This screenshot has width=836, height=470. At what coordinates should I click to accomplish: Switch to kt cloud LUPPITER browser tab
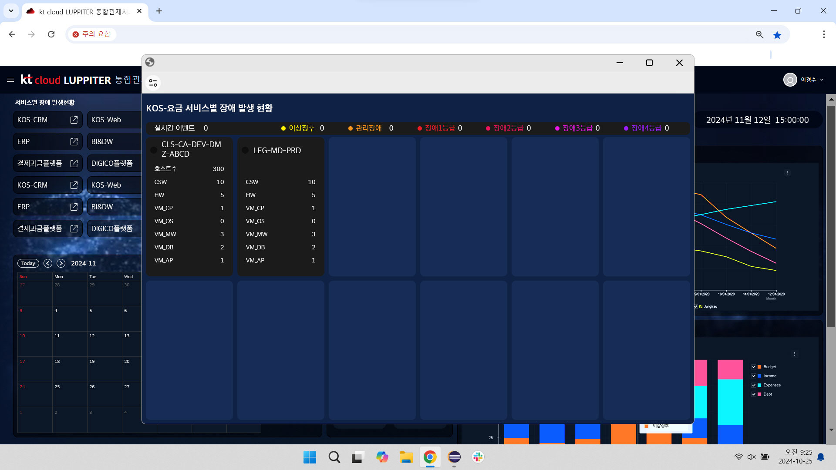coord(83,12)
